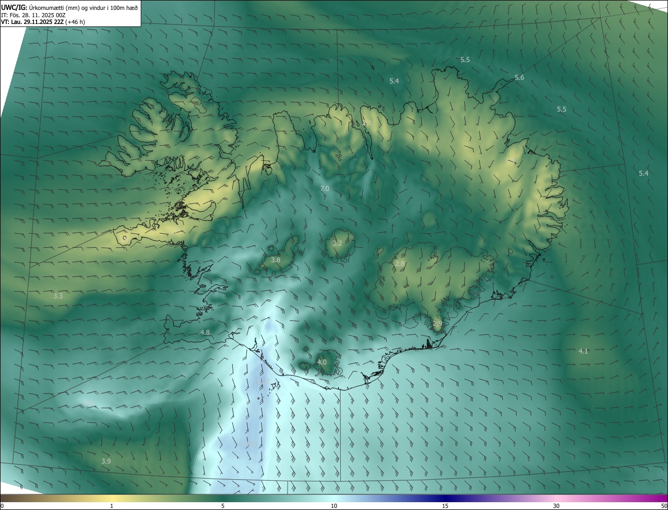Click the color scale tick labeled 50
The height and width of the screenshot is (510, 668).
point(664,506)
